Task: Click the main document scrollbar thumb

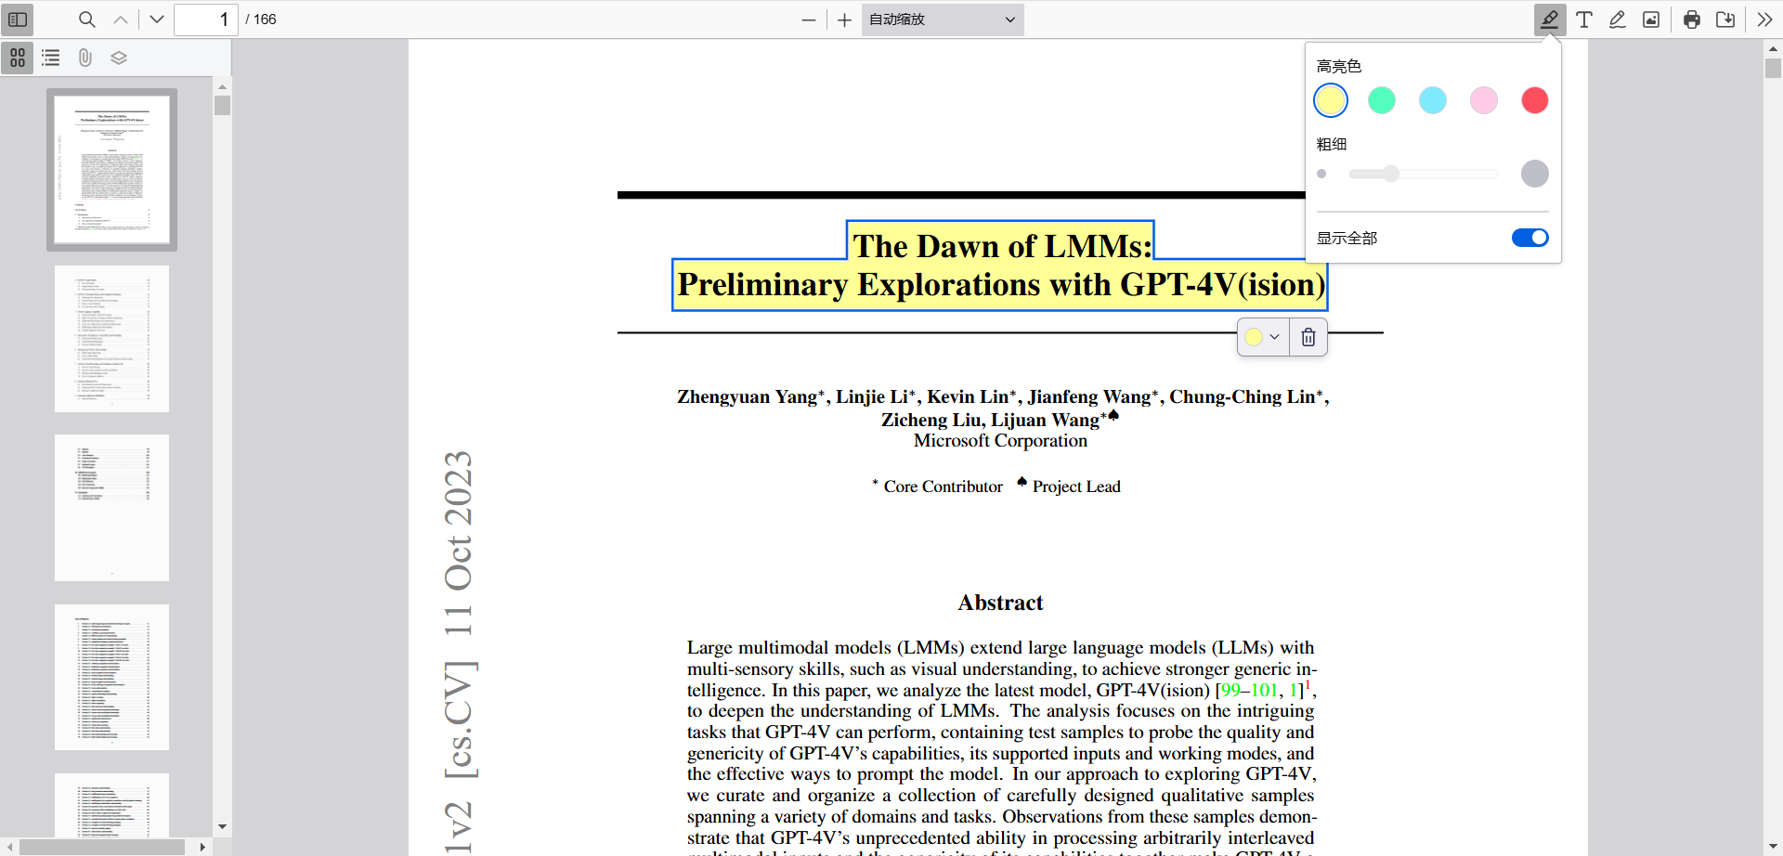Action: 1773,69
